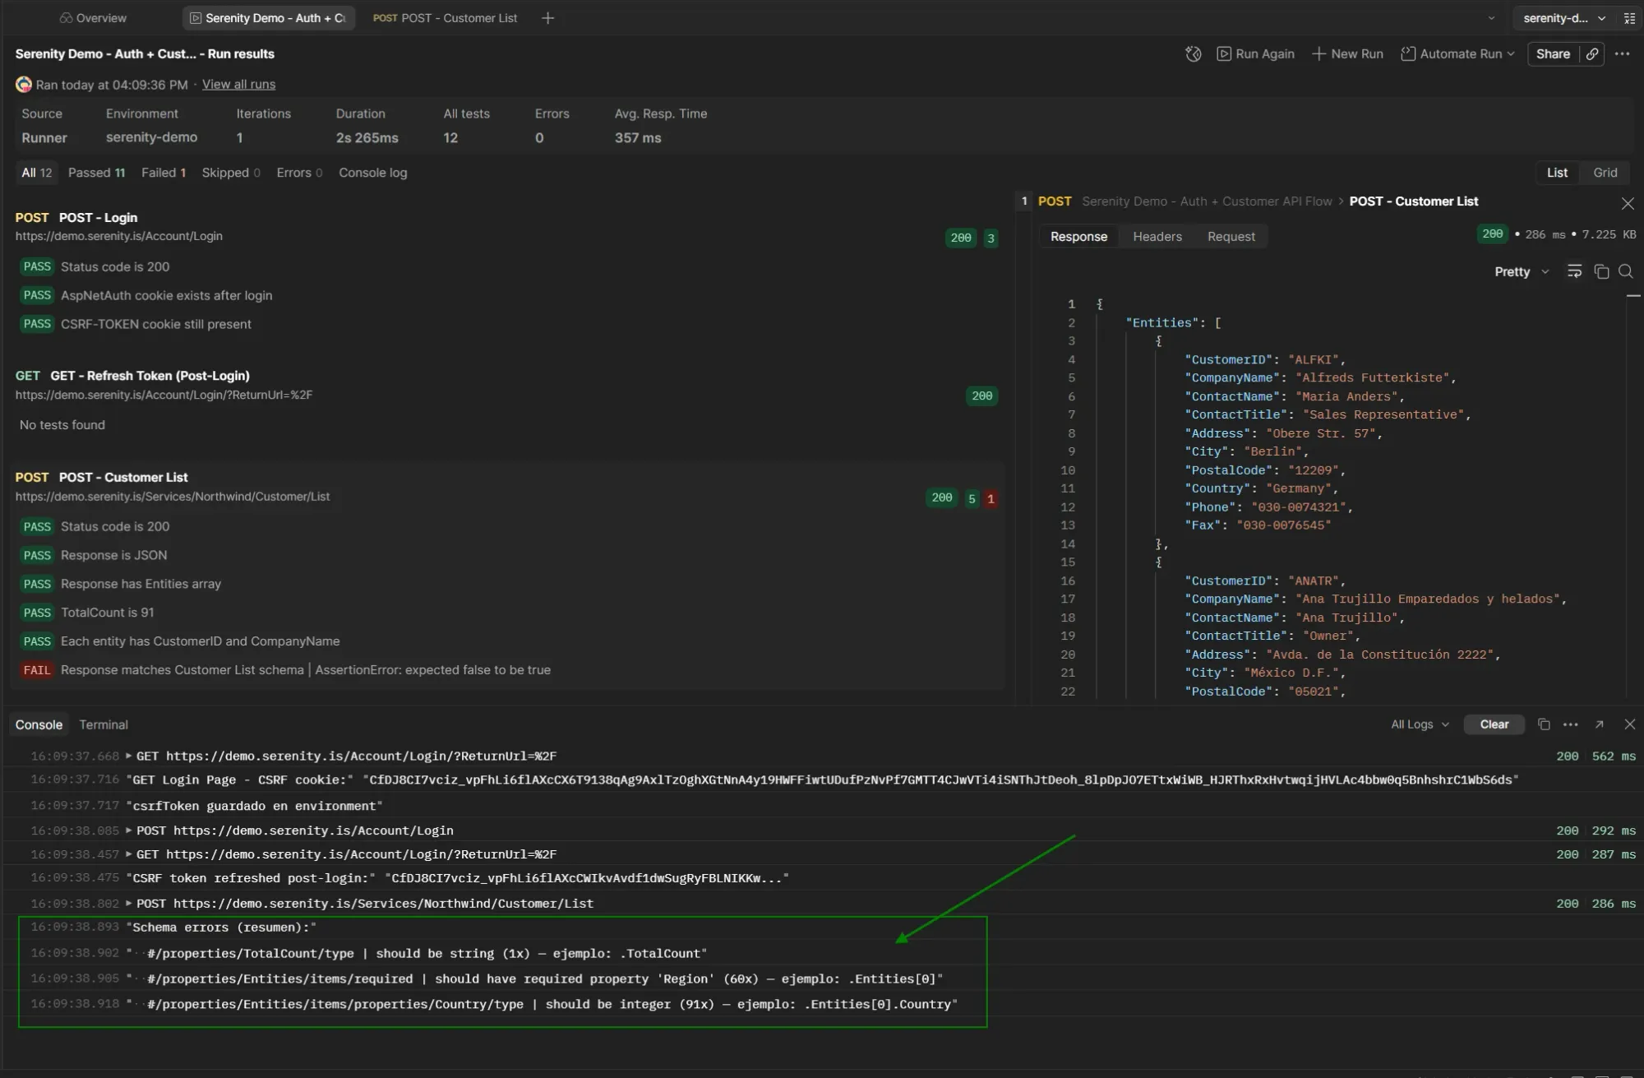
Task: Clear the console output
Action: click(1494, 724)
